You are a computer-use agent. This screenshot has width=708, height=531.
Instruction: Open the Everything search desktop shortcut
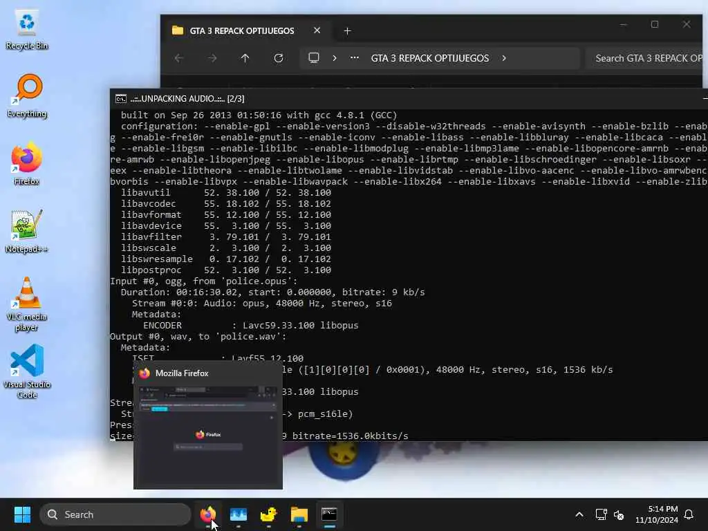(27, 96)
